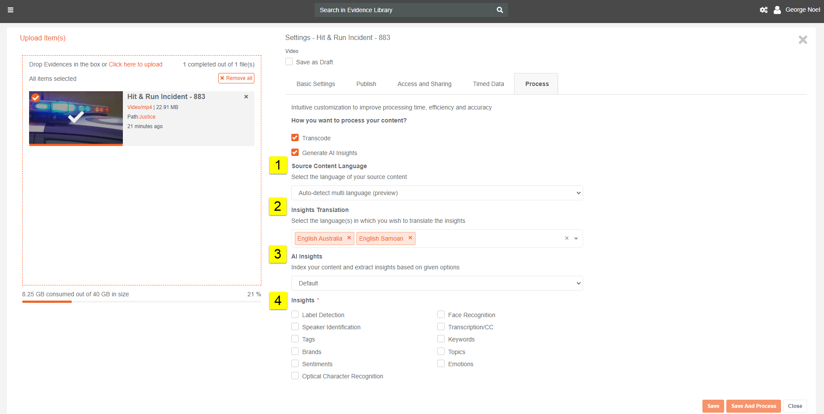Remove the Hit & Run Incident file
The height and width of the screenshot is (414, 824).
click(246, 97)
